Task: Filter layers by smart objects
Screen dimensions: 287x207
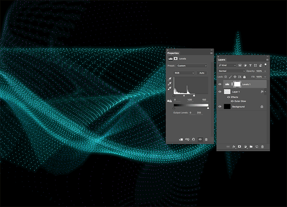Action: point(260,65)
